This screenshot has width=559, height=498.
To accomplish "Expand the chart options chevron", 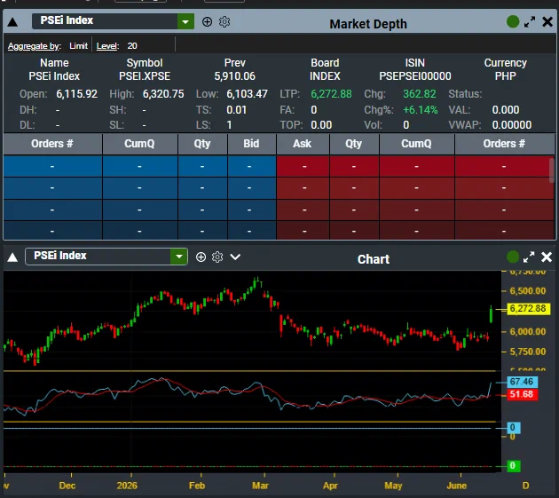I will [x=235, y=257].
